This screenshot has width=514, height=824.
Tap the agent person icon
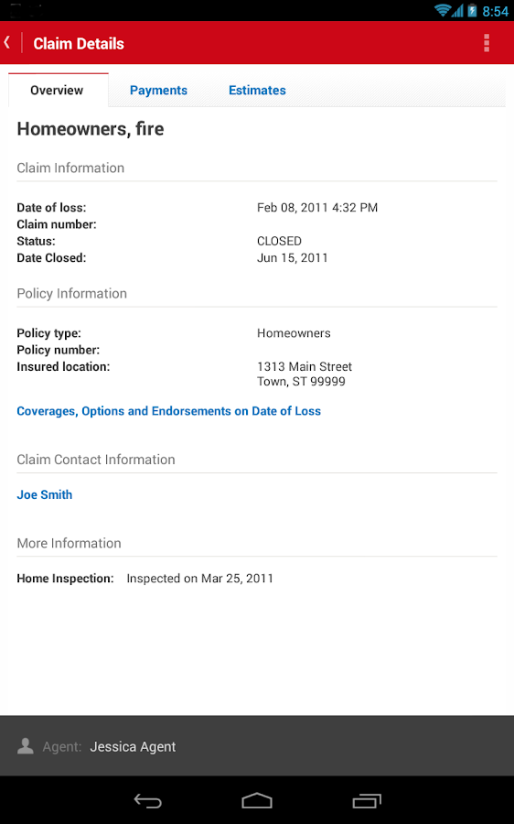click(26, 745)
